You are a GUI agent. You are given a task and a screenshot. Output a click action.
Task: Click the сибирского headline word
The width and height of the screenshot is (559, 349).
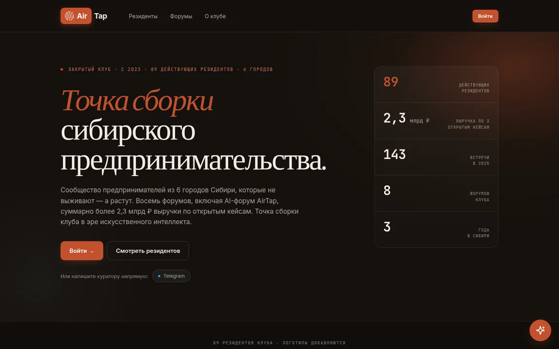[128, 131]
